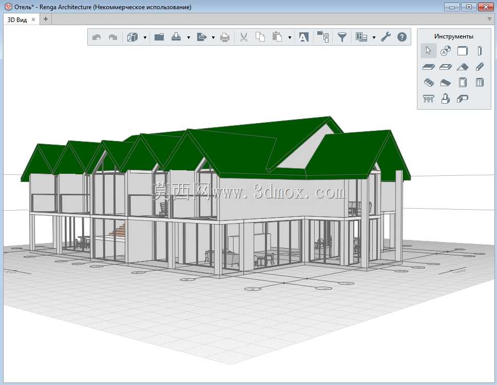Click the 3D cube view-style icon
497x385 pixels.
coord(132,37)
